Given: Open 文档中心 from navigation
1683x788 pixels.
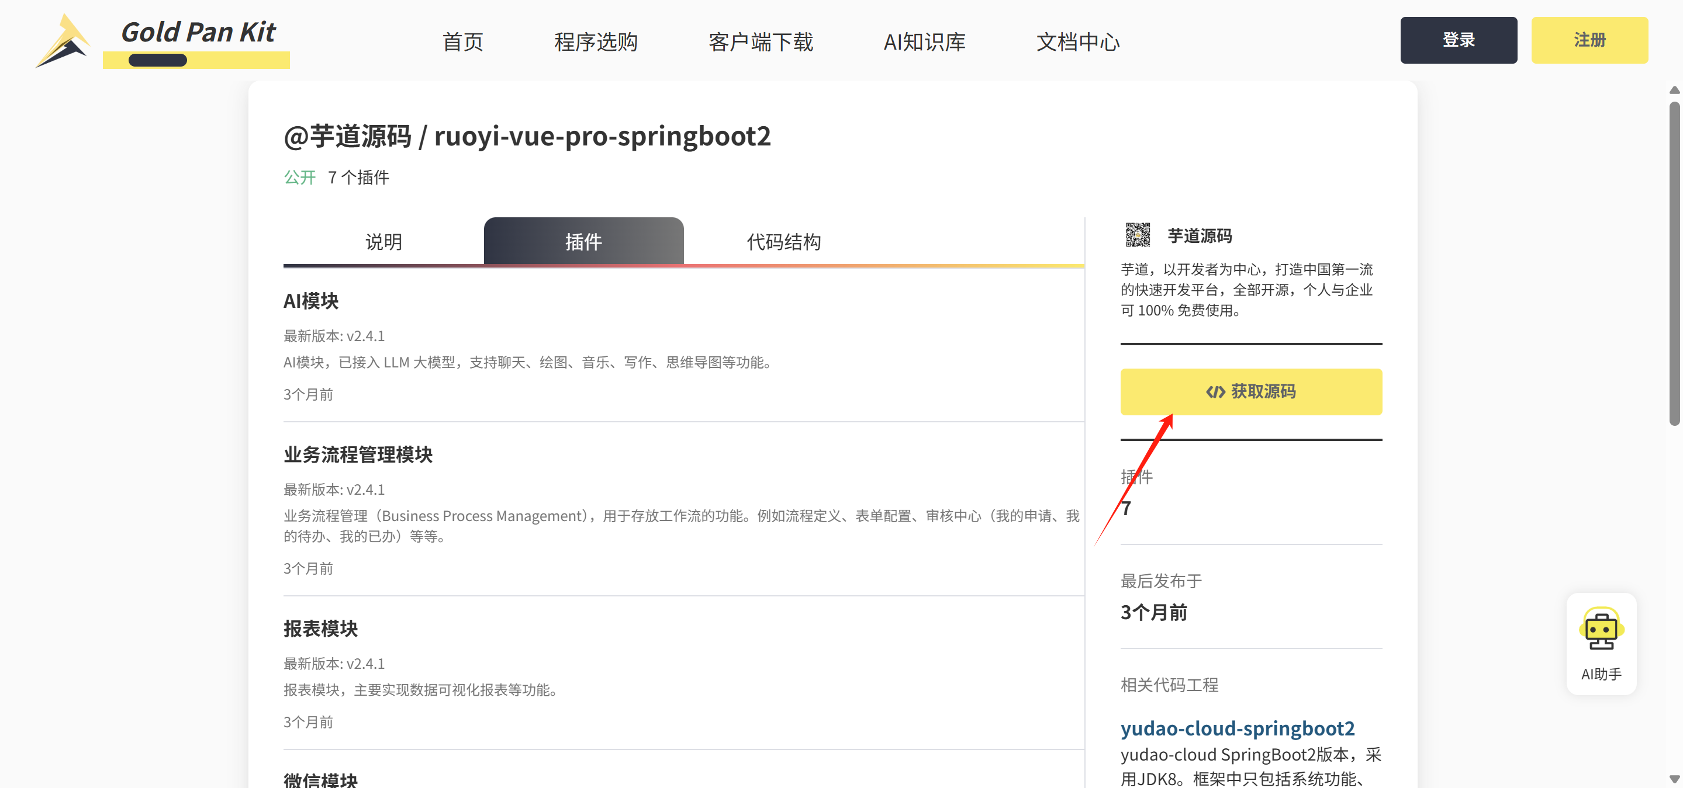Looking at the screenshot, I should (1077, 42).
